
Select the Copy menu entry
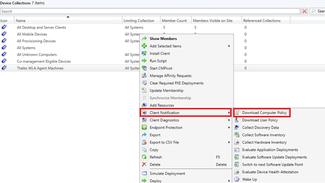[154, 150]
